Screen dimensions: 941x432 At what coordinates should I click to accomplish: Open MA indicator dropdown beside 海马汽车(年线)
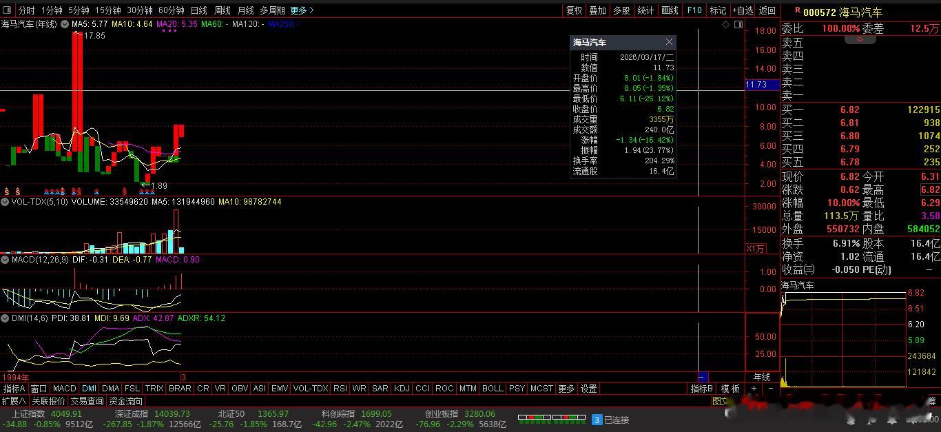click(65, 24)
